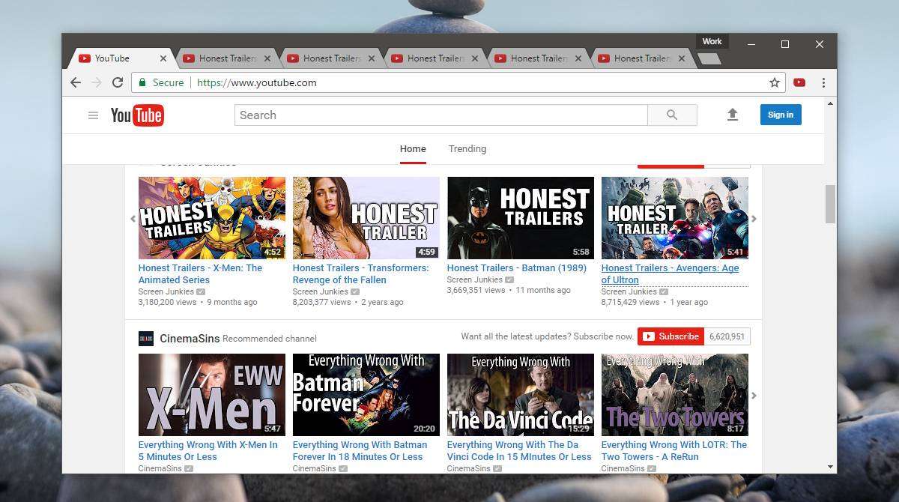Open Chrome three-dot menu
This screenshot has height=502, width=899.
point(823,82)
